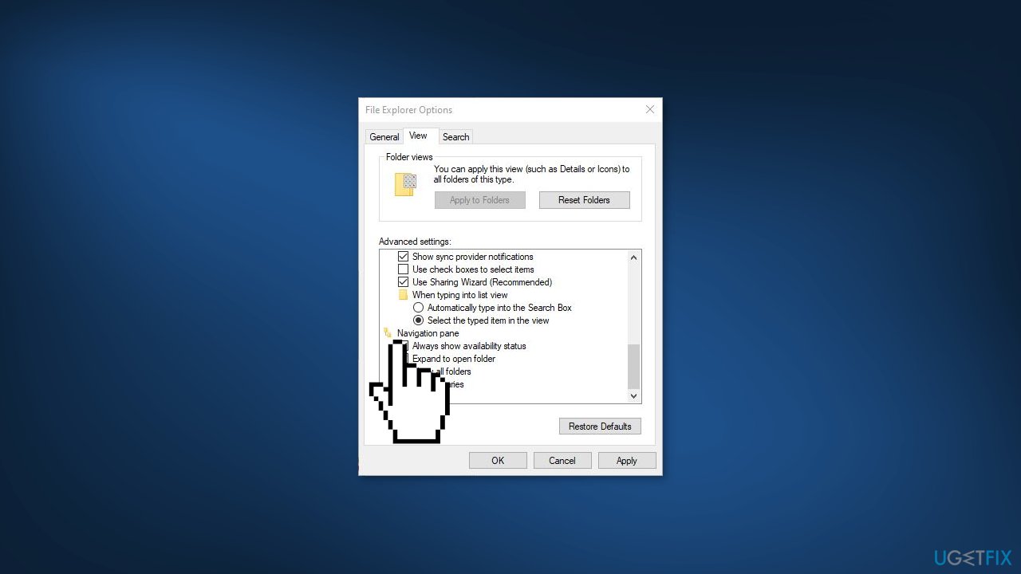The width and height of the screenshot is (1021, 574).
Task: Uncheck 'Show sync provider notifications'
Action: click(404, 256)
